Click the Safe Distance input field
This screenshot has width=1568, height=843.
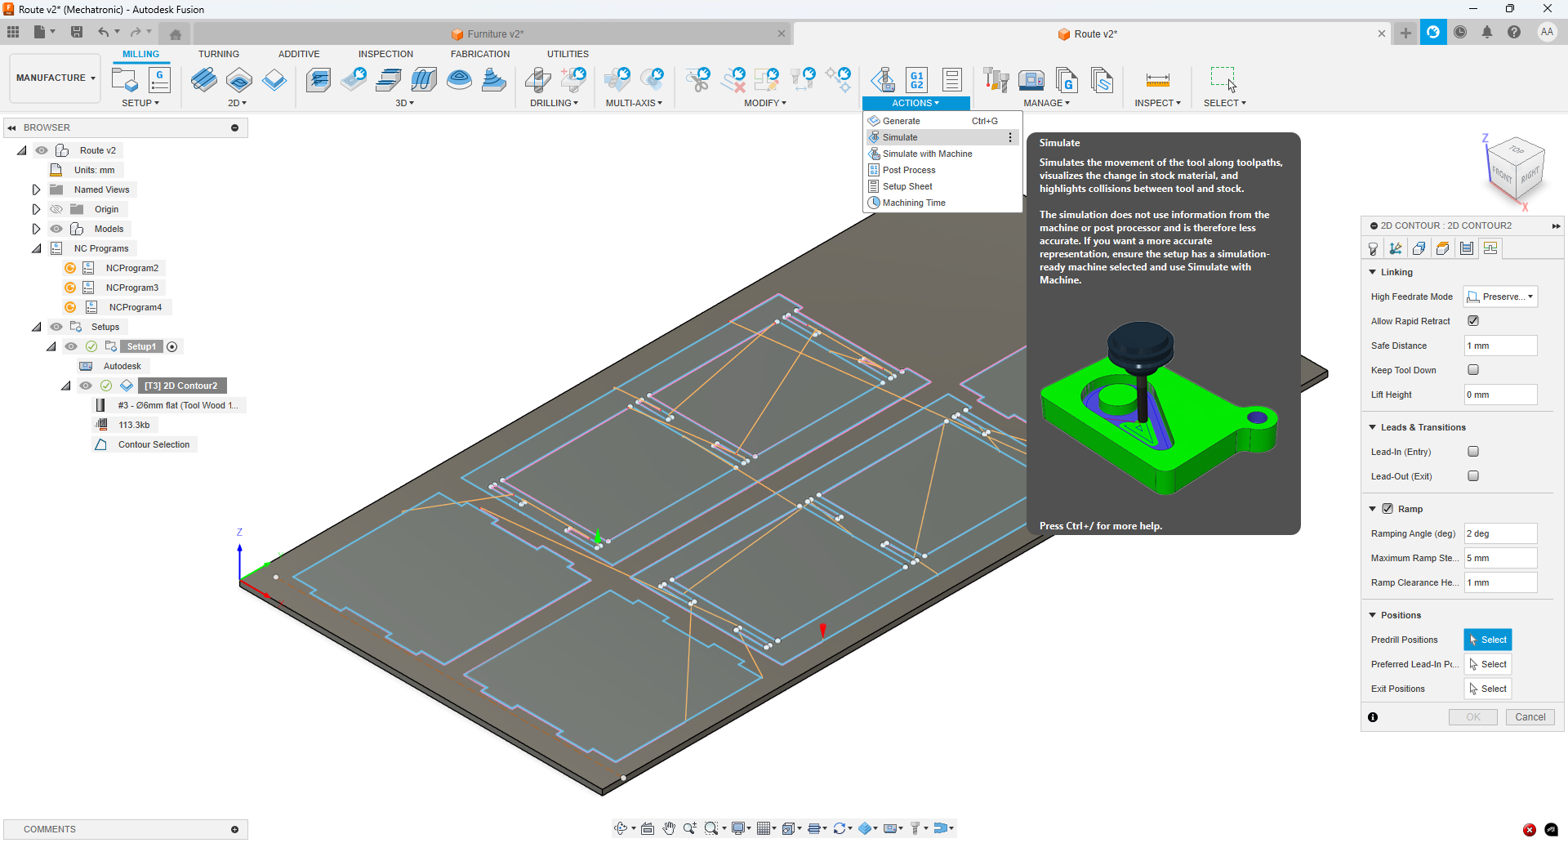[1501, 346]
